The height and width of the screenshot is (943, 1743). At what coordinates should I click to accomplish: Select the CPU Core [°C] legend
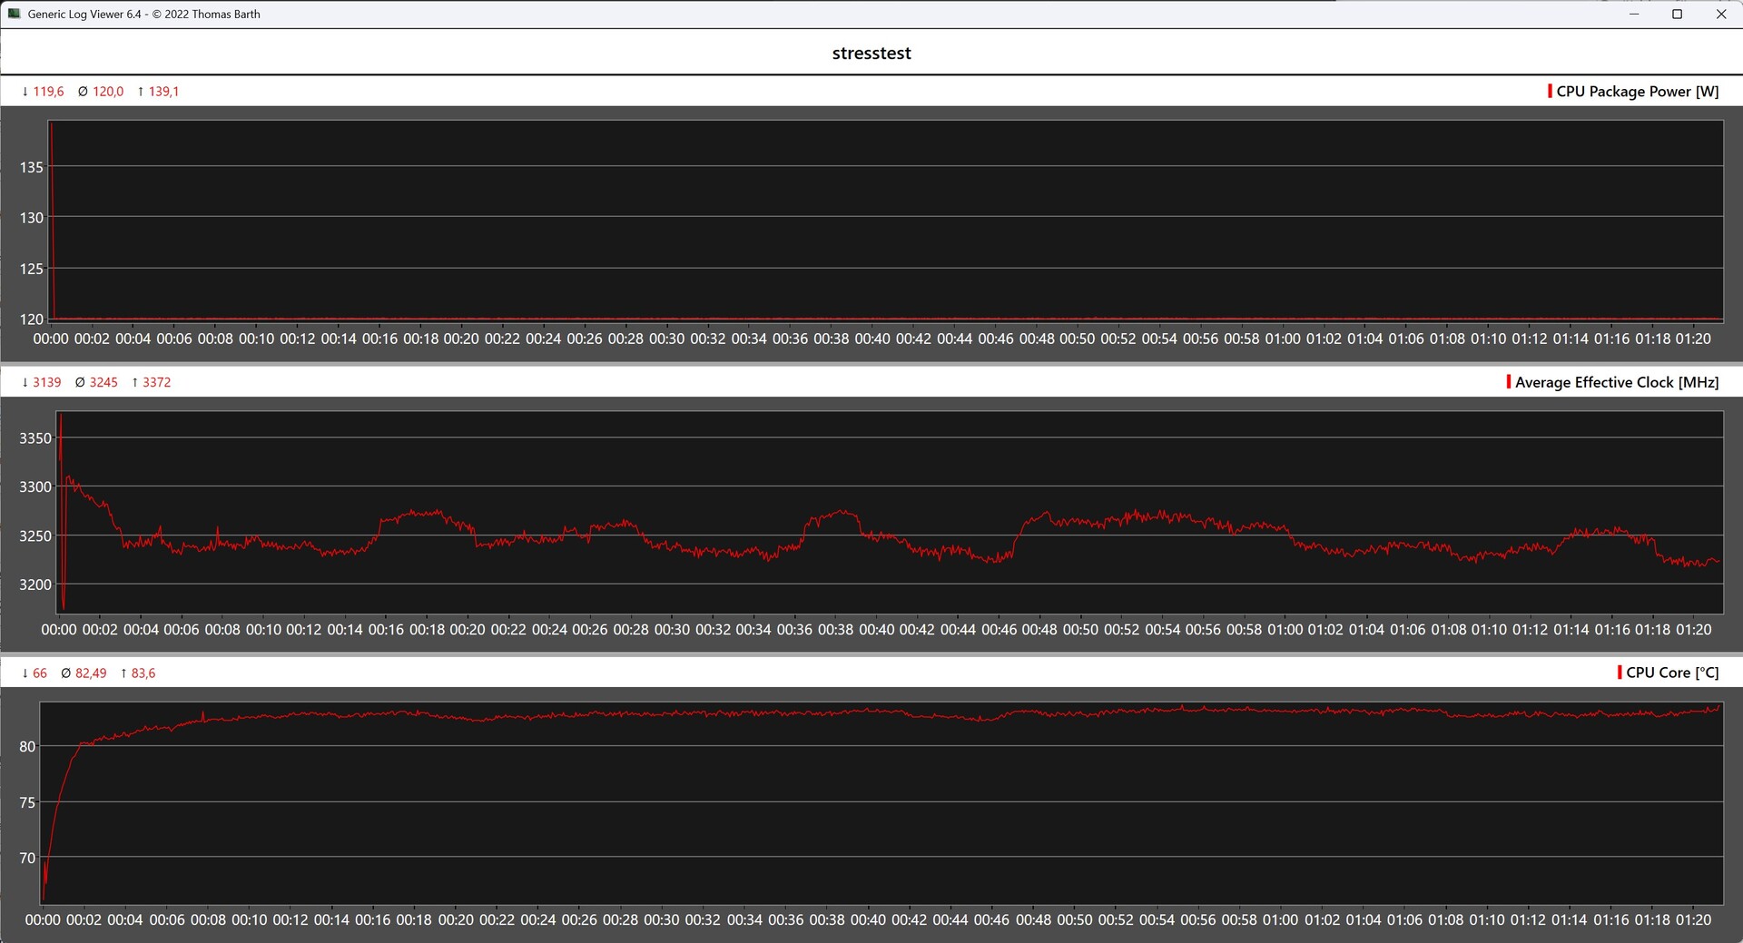pos(1668,673)
